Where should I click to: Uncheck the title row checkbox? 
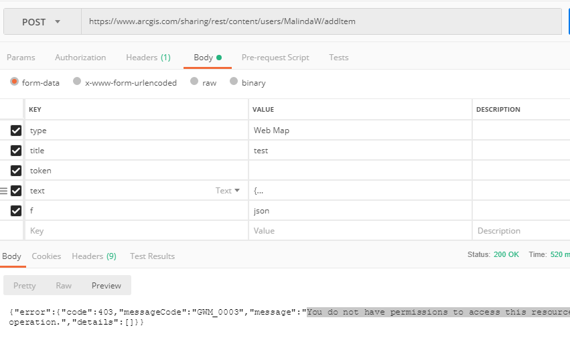pos(16,151)
